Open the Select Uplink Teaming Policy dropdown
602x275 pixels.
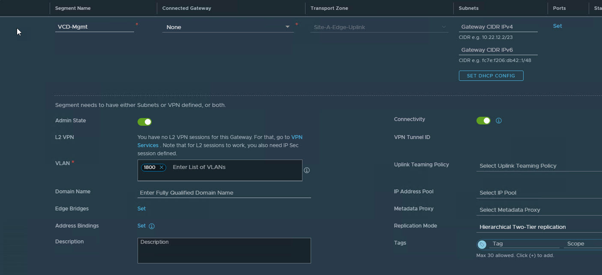539,166
